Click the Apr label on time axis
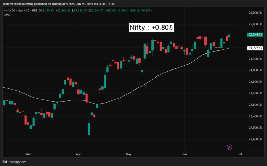This screenshot has height=166, width=267. [78, 154]
